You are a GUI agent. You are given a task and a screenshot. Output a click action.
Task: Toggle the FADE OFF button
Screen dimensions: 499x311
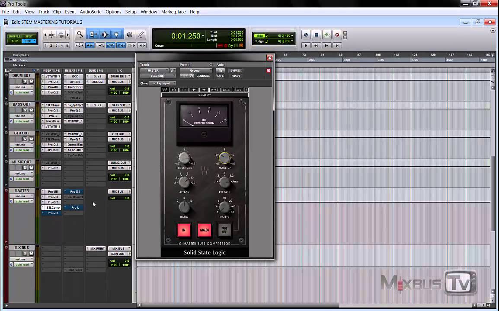(224, 230)
